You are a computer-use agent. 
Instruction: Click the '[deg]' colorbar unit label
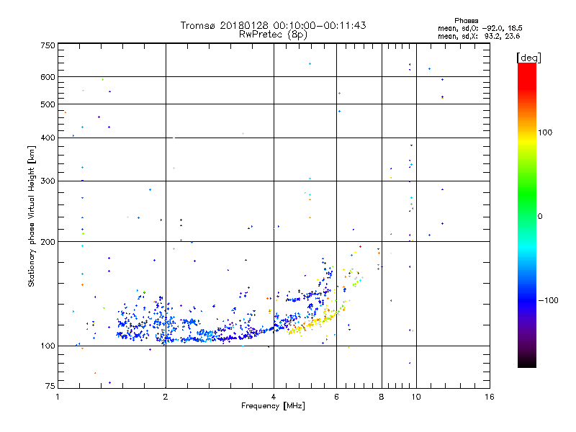point(528,58)
